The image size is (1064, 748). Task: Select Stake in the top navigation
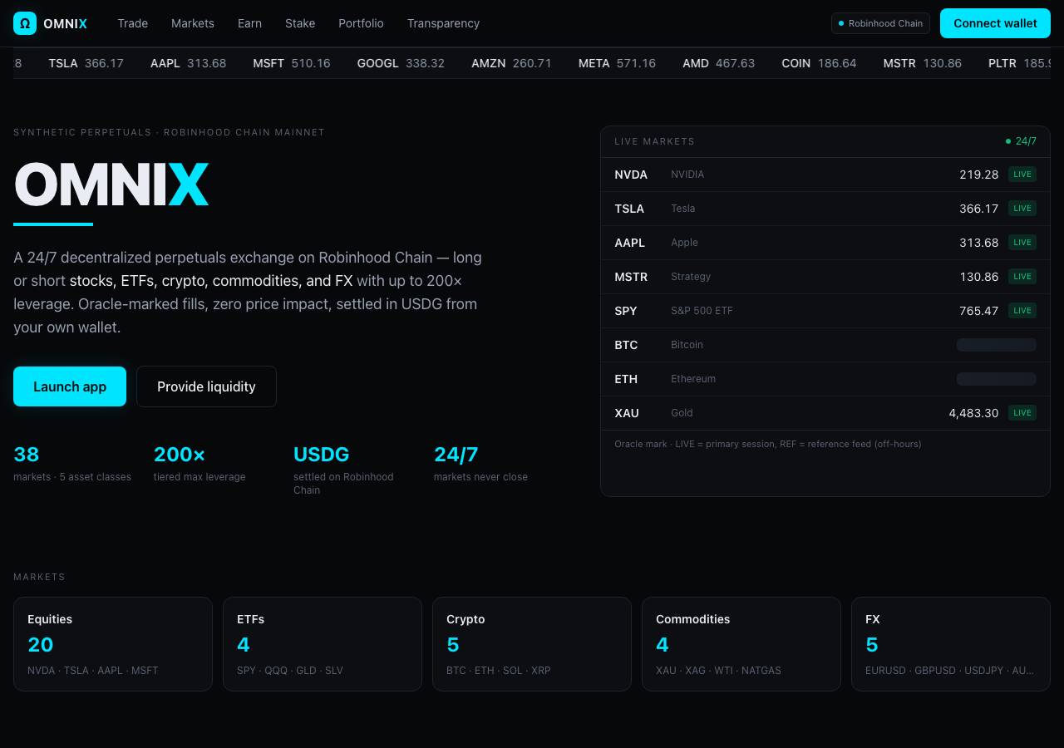pyautogui.click(x=300, y=23)
